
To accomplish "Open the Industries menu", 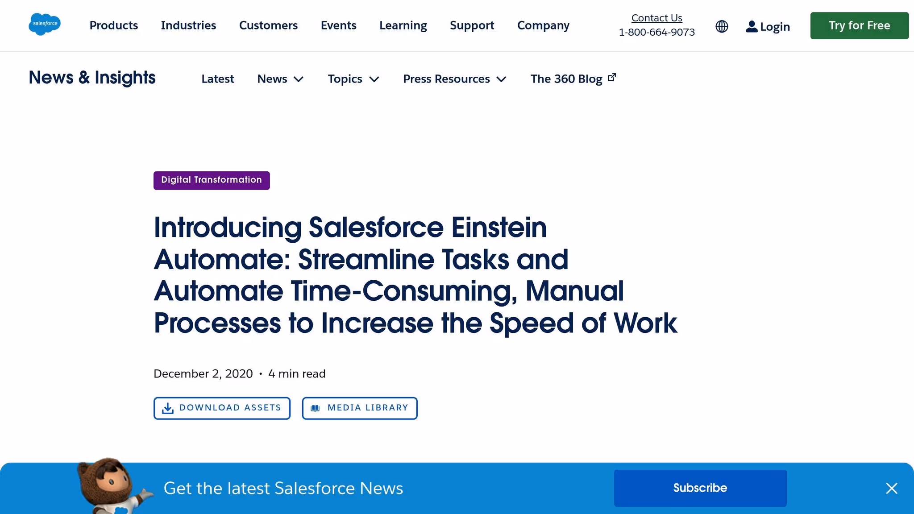I will tap(188, 25).
